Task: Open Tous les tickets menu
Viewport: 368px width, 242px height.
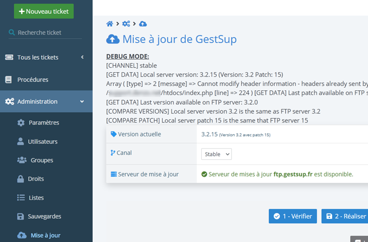Action: pyautogui.click(x=46, y=57)
